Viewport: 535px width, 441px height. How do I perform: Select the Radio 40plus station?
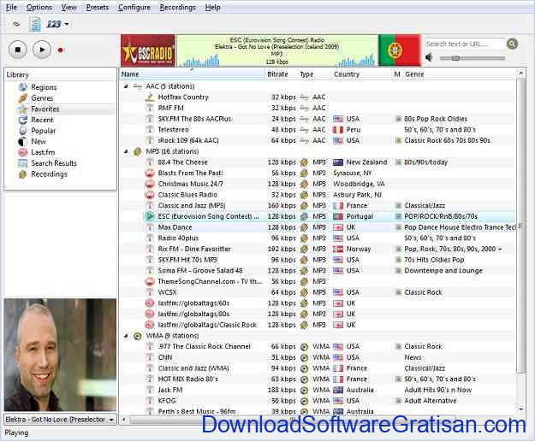(x=178, y=238)
